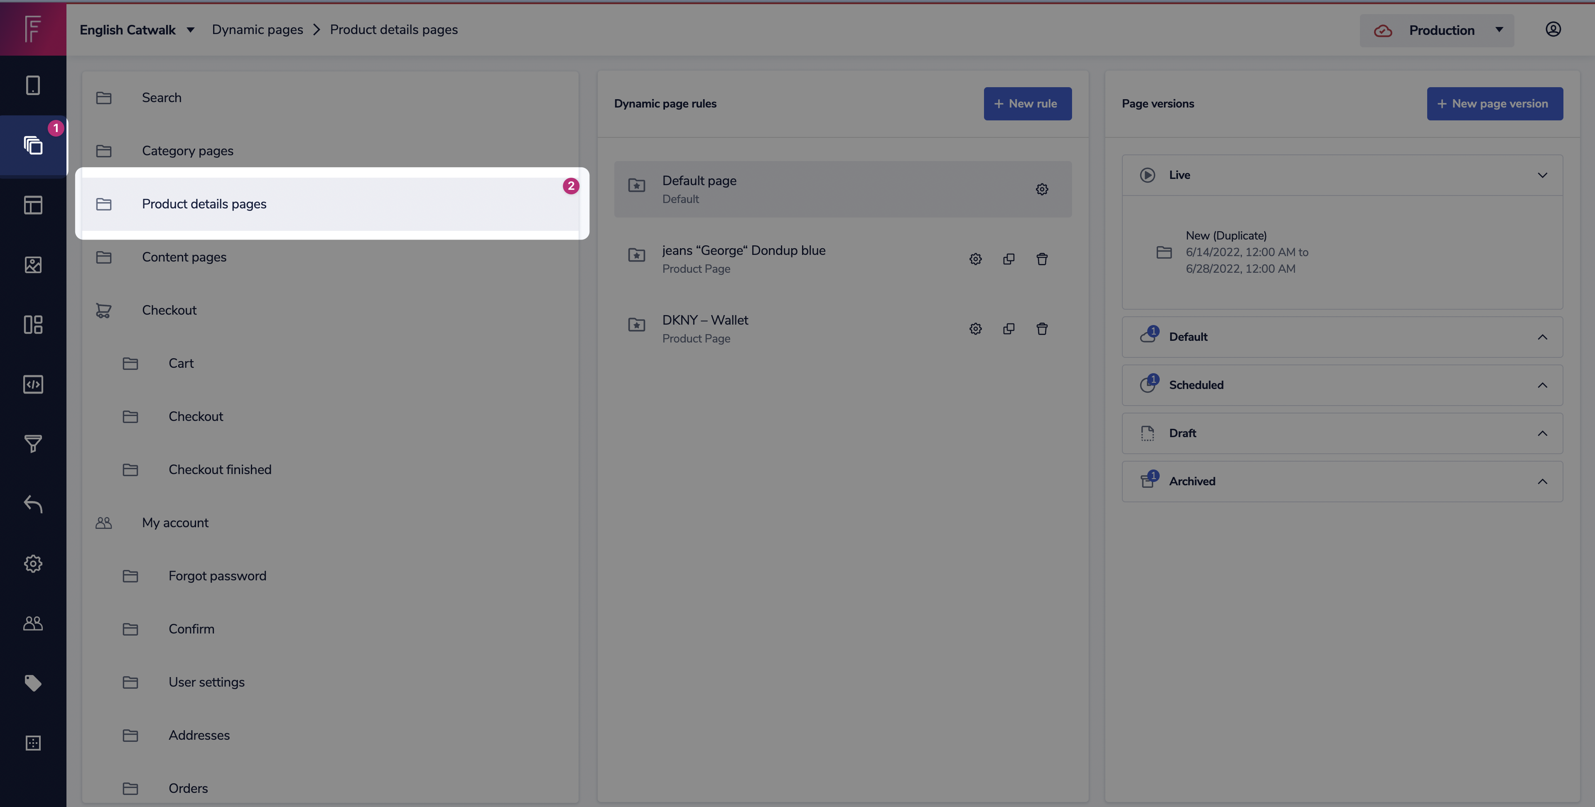
Task: Open the mobile device sidebar icon
Action: (x=33, y=86)
